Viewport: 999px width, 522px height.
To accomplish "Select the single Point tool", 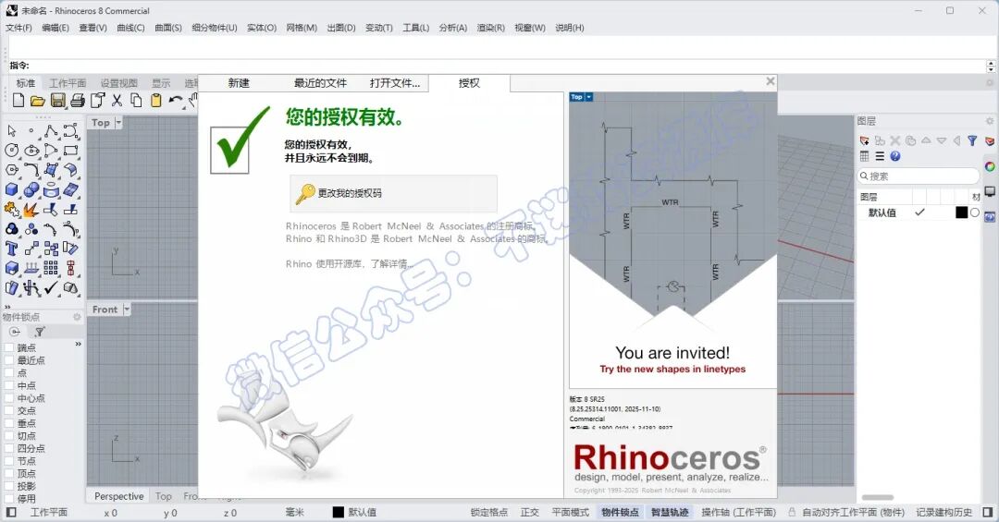I will coord(31,131).
